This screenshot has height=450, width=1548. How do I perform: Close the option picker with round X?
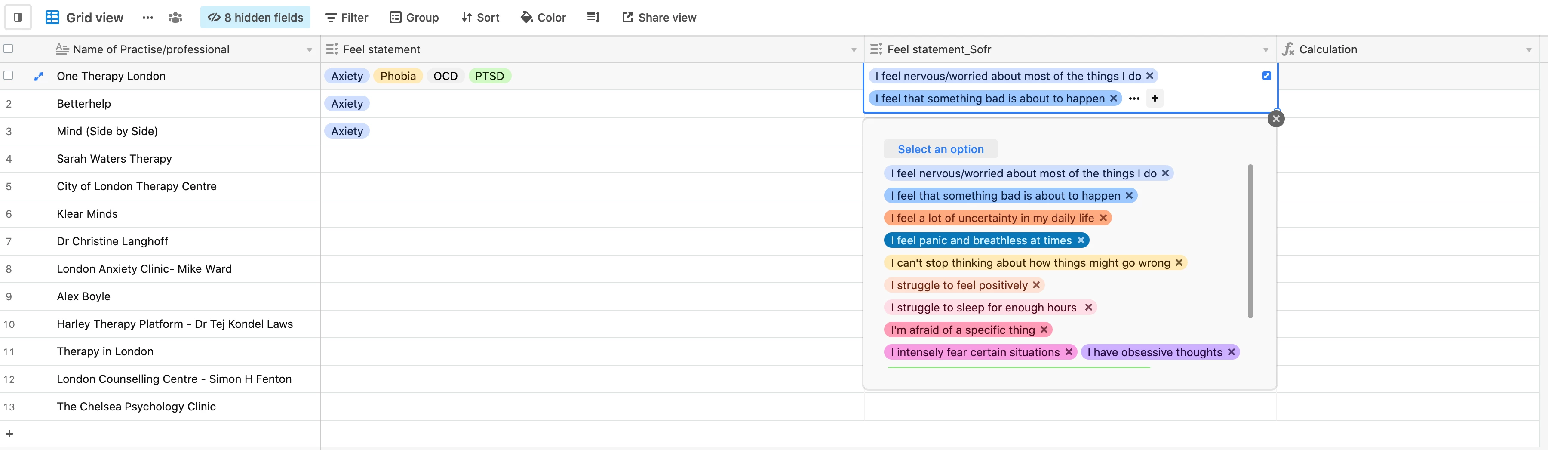tap(1276, 118)
